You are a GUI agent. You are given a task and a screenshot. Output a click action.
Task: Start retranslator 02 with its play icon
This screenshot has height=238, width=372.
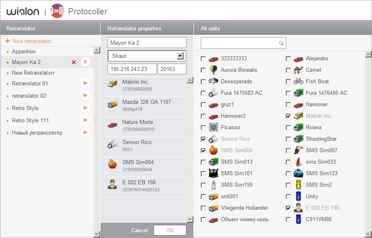[x=85, y=96]
